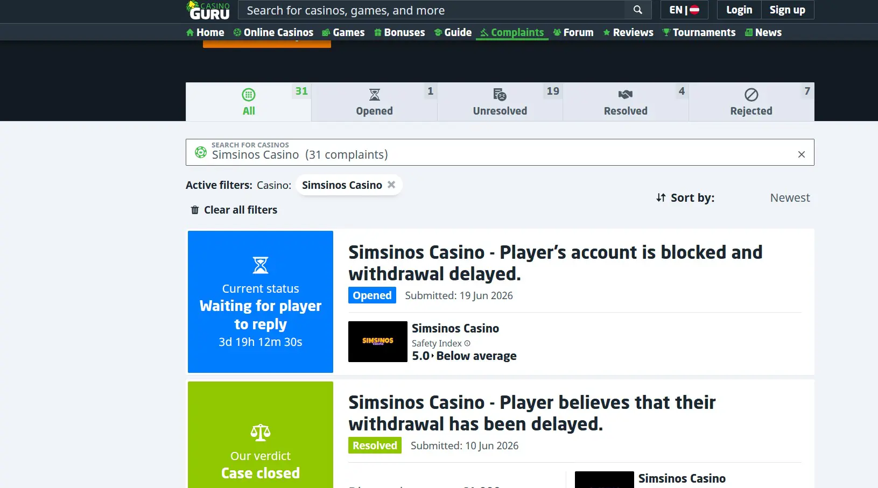Image resolution: width=878 pixels, height=488 pixels.
Task: Click the Complaints gavel icon
Action: click(484, 33)
